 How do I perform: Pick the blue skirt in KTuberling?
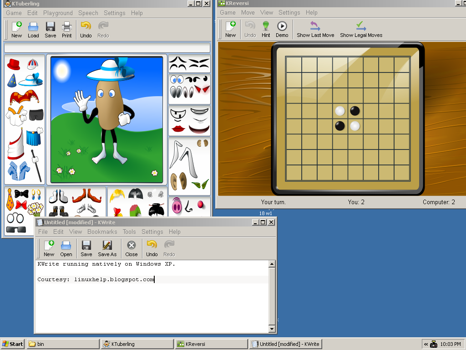pyautogui.click(x=35, y=137)
